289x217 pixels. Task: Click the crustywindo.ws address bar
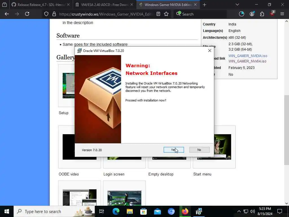(106, 14)
